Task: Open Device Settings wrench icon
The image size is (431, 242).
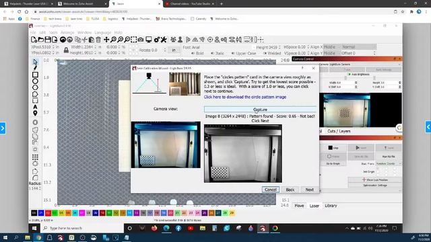Action: (x=164, y=40)
